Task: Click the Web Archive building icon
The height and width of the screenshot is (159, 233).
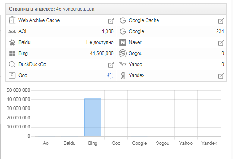Action: point(12,20)
